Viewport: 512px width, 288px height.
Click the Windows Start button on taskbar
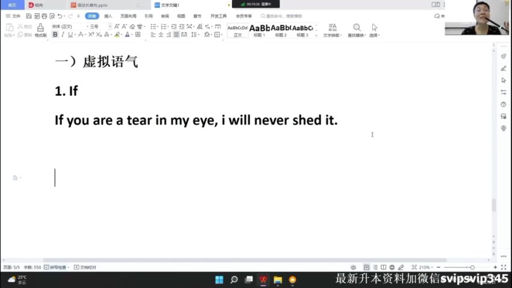point(219,280)
